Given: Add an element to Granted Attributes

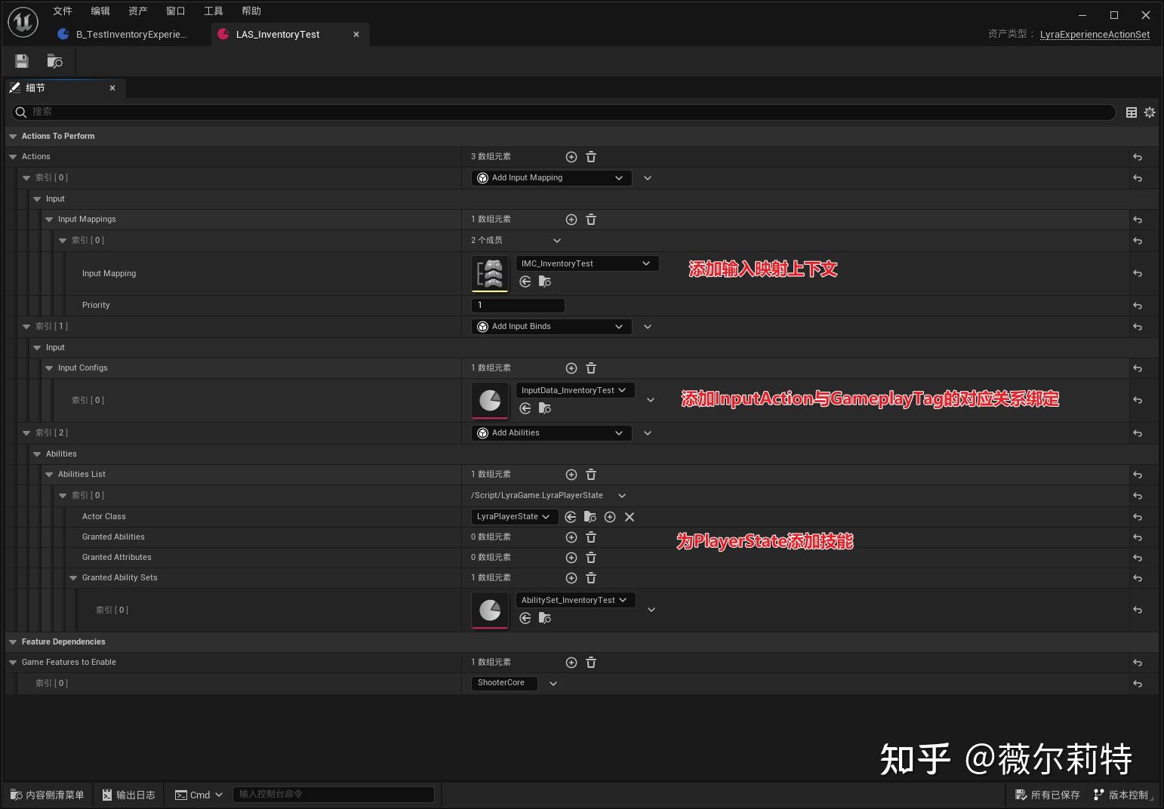Looking at the screenshot, I should pos(571,557).
